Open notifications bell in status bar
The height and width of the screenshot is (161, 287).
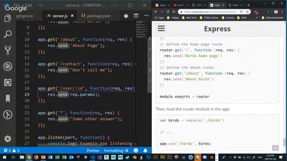145,151
